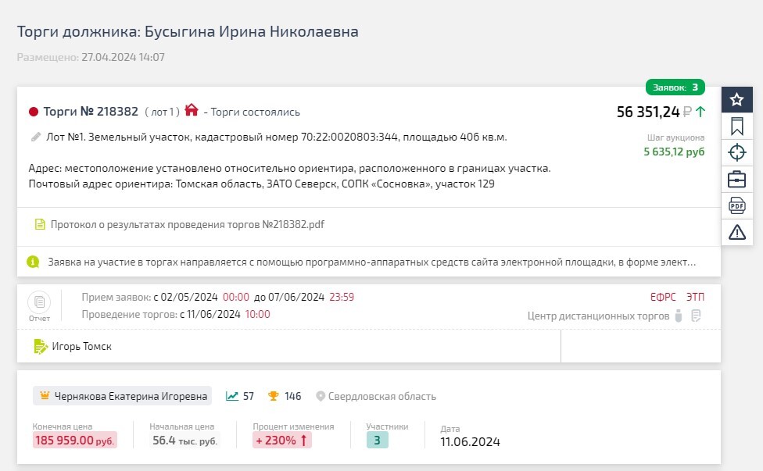The image size is (763, 471).
Task: Open the Отчет report icon
Action: (39, 302)
